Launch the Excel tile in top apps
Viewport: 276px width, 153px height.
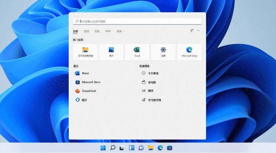click(x=137, y=52)
